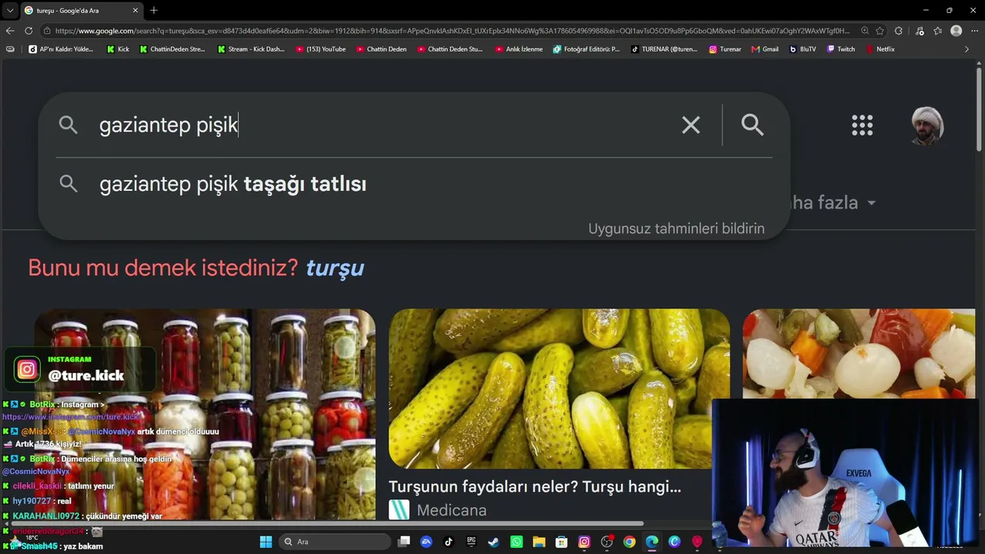The height and width of the screenshot is (554, 985).
Task: Open the 'AP'nı Kaldır: Yükle...' bookmark
Action: point(61,49)
